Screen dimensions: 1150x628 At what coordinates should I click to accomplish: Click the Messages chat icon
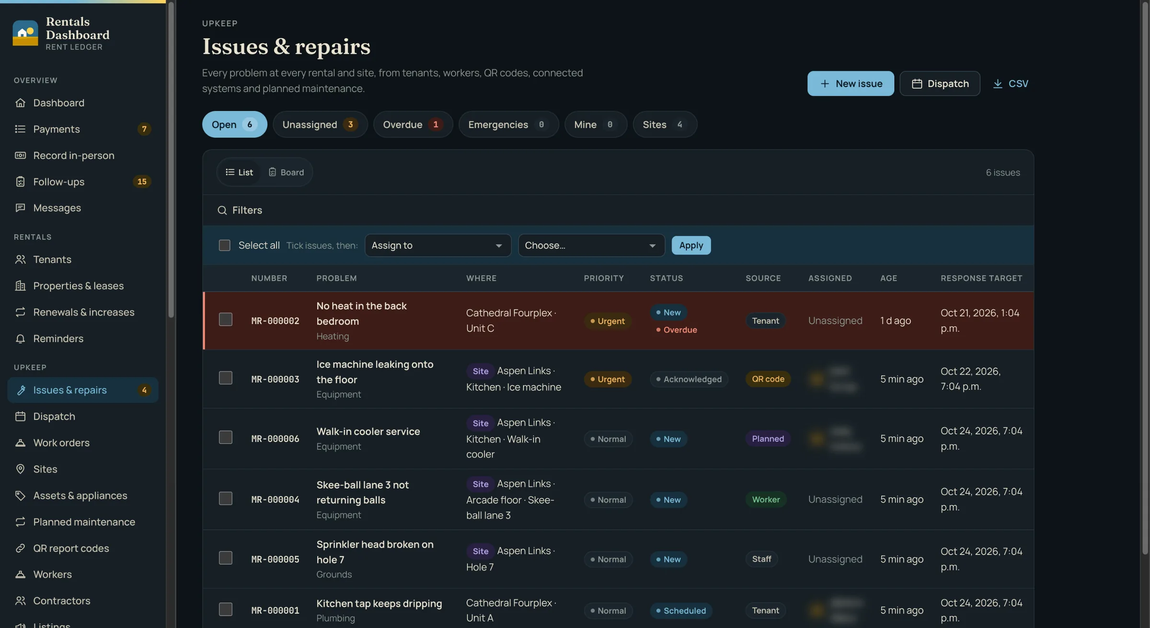[20, 208]
